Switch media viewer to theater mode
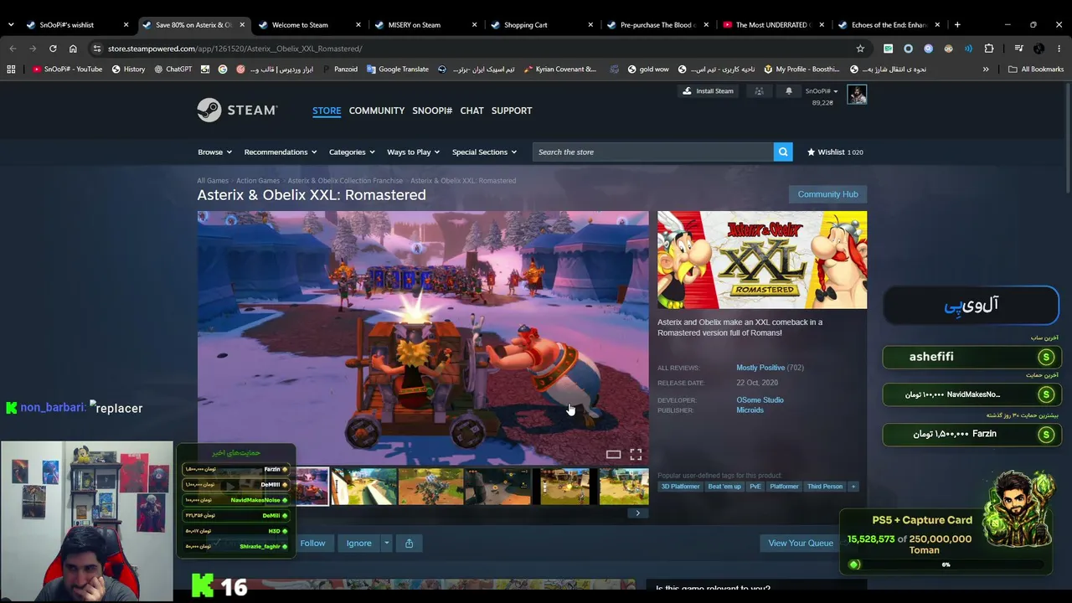The width and height of the screenshot is (1072, 603). [614, 454]
